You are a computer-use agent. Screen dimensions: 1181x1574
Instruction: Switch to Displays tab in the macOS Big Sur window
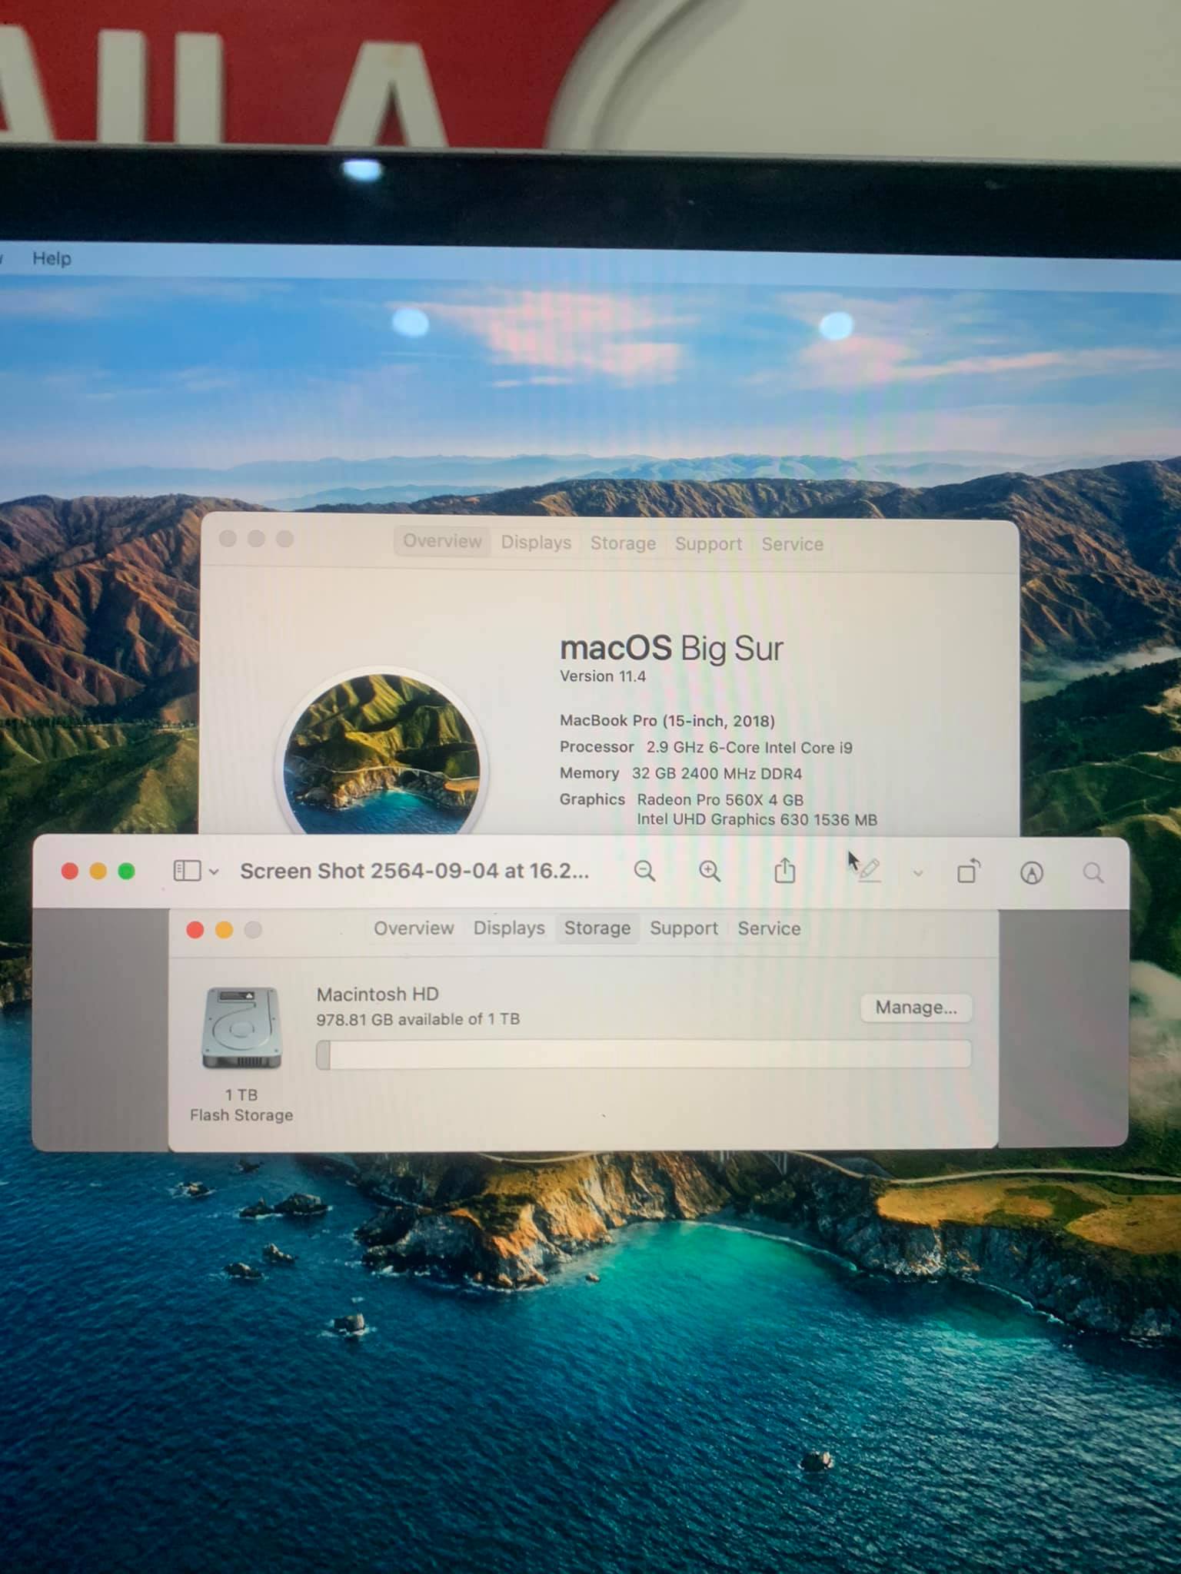(x=536, y=543)
